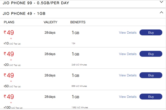The width and height of the screenshot is (166, 110).
Task: View Details for the ₹100 IUC top up plan
Action: point(128,97)
